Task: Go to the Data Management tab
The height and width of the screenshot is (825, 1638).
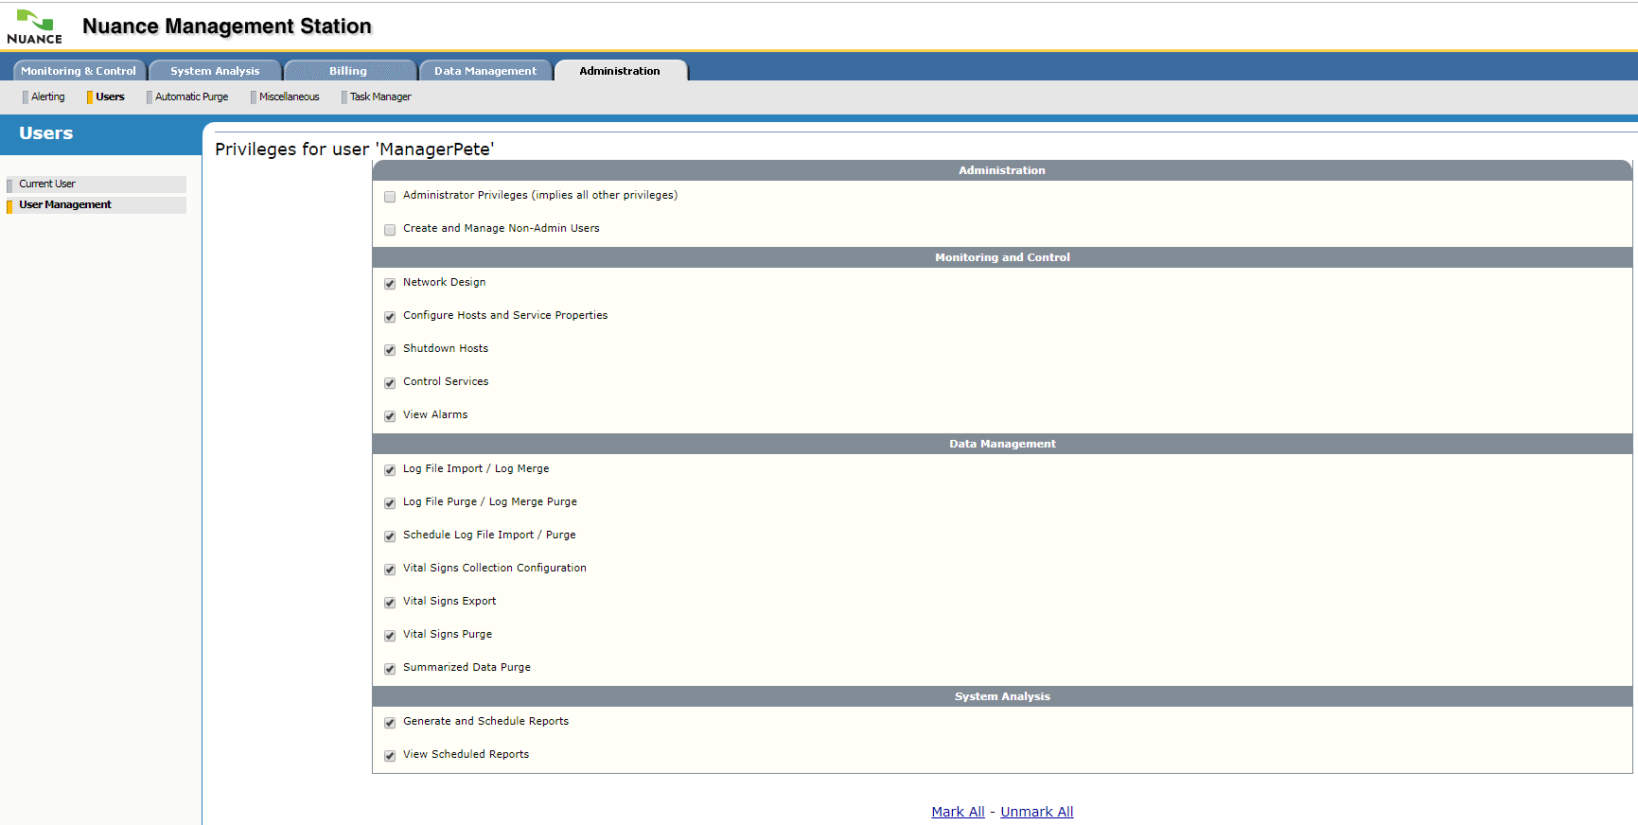Action: (x=485, y=71)
